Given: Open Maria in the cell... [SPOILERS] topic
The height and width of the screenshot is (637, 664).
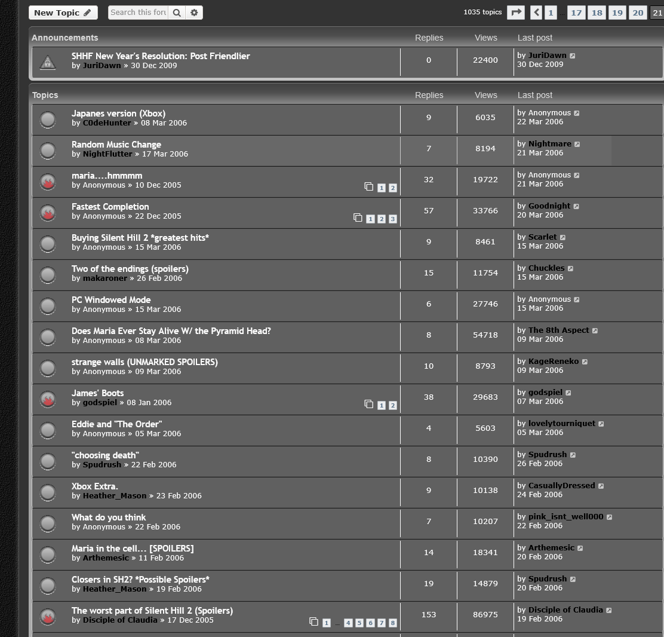Looking at the screenshot, I should point(133,549).
